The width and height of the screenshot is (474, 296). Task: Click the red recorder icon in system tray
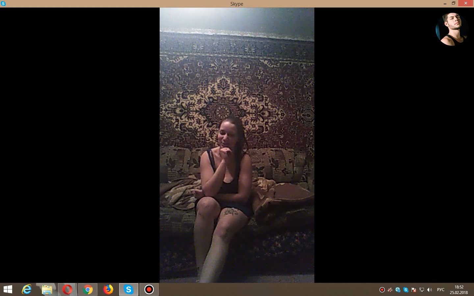[x=382, y=290]
